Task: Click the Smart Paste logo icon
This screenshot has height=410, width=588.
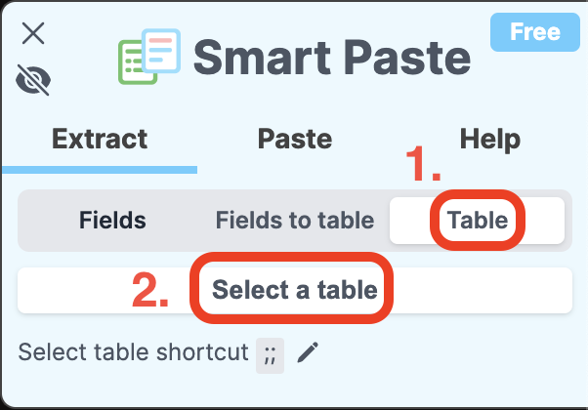Action: [x=149, y=57]
